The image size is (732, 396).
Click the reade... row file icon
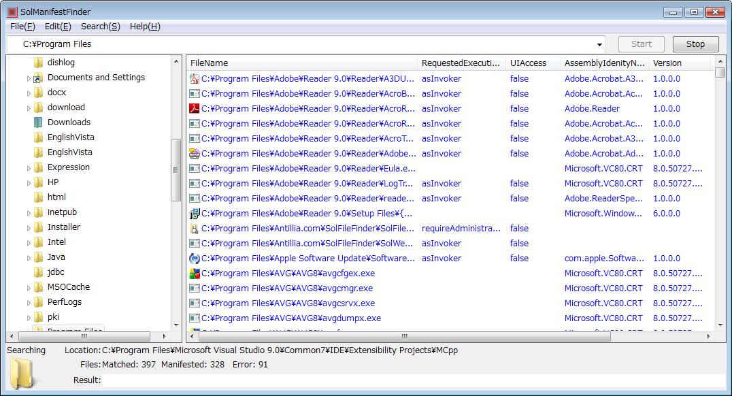(x=194, y=199)
